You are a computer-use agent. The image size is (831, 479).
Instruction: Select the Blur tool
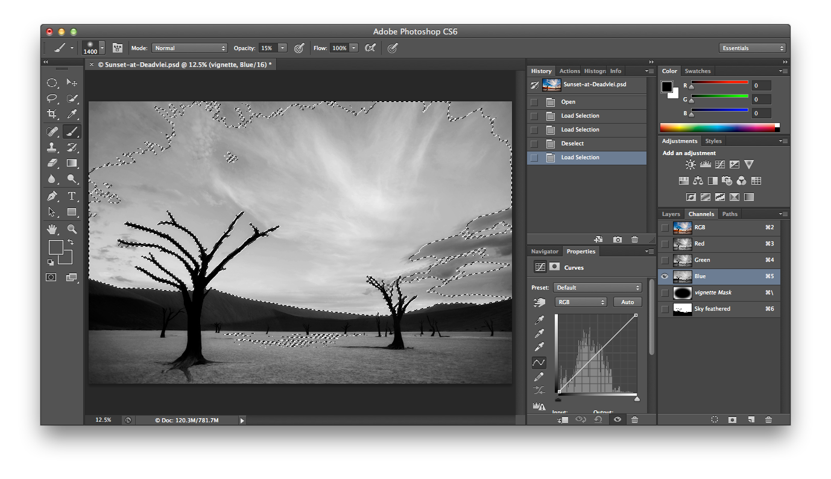[x=52, y=179]
